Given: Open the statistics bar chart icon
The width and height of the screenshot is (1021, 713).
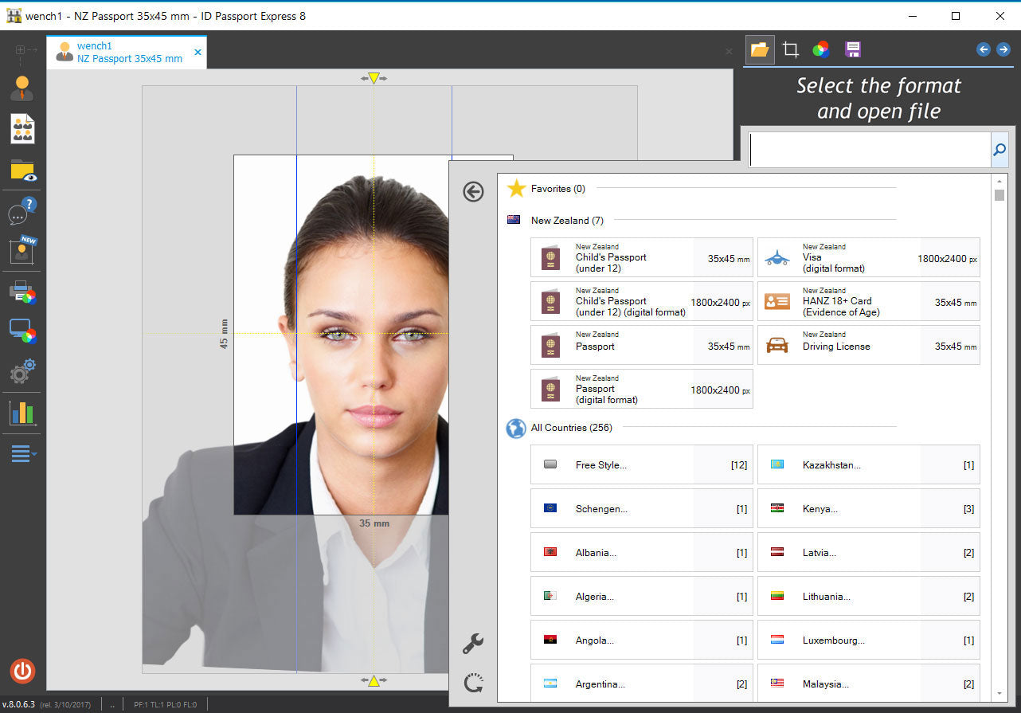Looking at the screenshot, I should 22,413.
